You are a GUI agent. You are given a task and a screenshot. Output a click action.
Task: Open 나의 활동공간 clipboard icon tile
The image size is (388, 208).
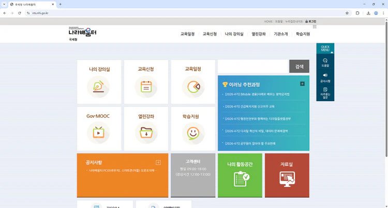coord(240,175)
